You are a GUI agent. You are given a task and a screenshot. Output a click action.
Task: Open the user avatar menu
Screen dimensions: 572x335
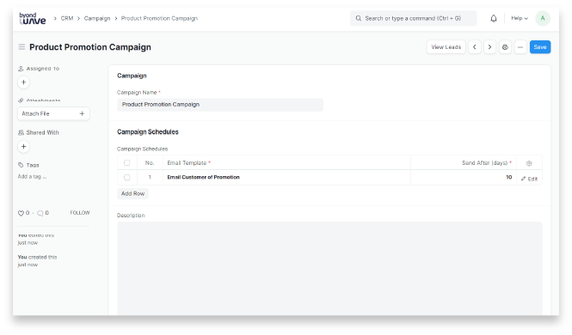point(543,18)
